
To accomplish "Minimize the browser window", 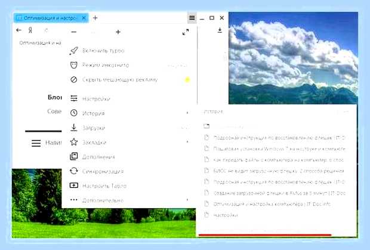I will tap(202, 18).
